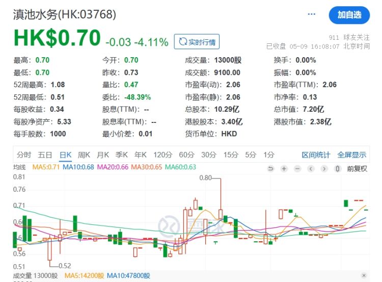This screenshot has width=382, height=282.
Task: Click the 加自选 add-to-watchlist button
Action: pyautogui.click(x=349, y=15)
